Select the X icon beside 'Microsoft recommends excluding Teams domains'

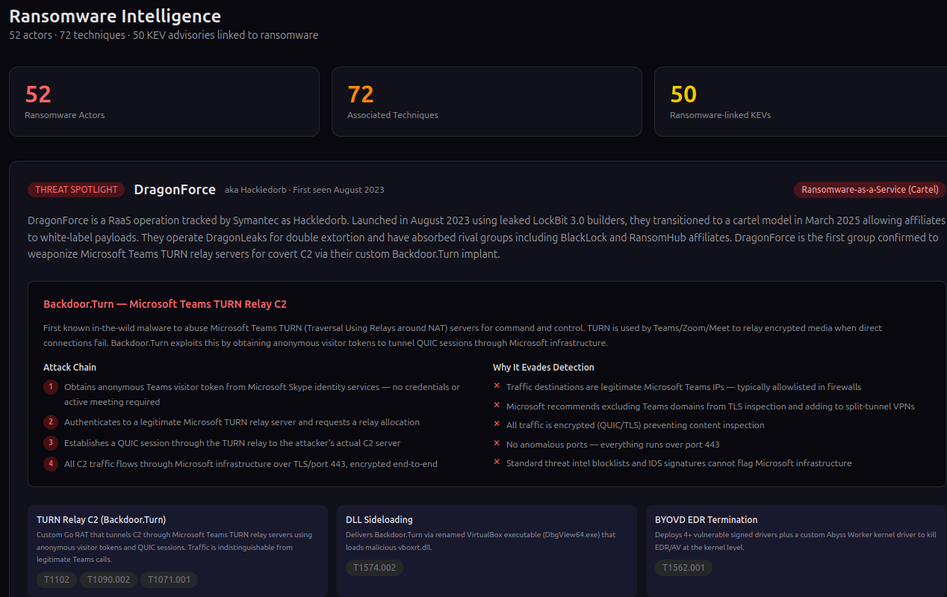click(x=497, y=406)
